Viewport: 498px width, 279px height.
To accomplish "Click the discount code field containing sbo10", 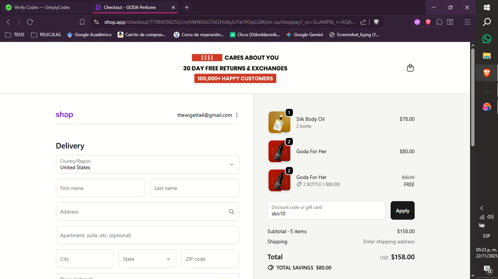I will (x=326, y=210).
